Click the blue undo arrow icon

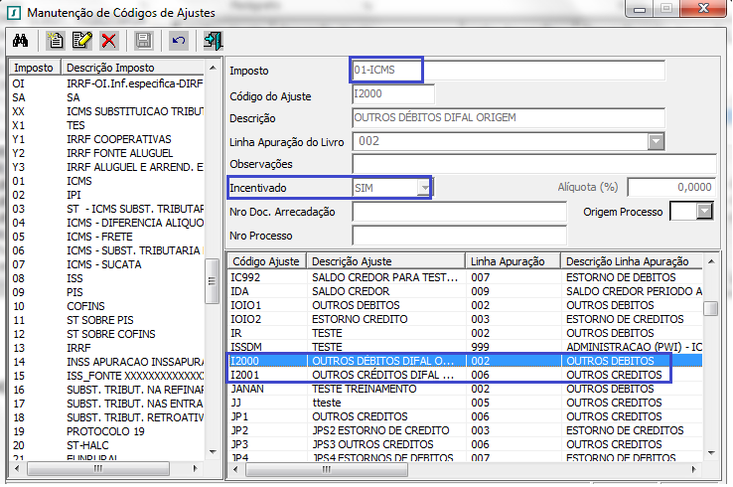pyautogui.click(x=179, y=41)
